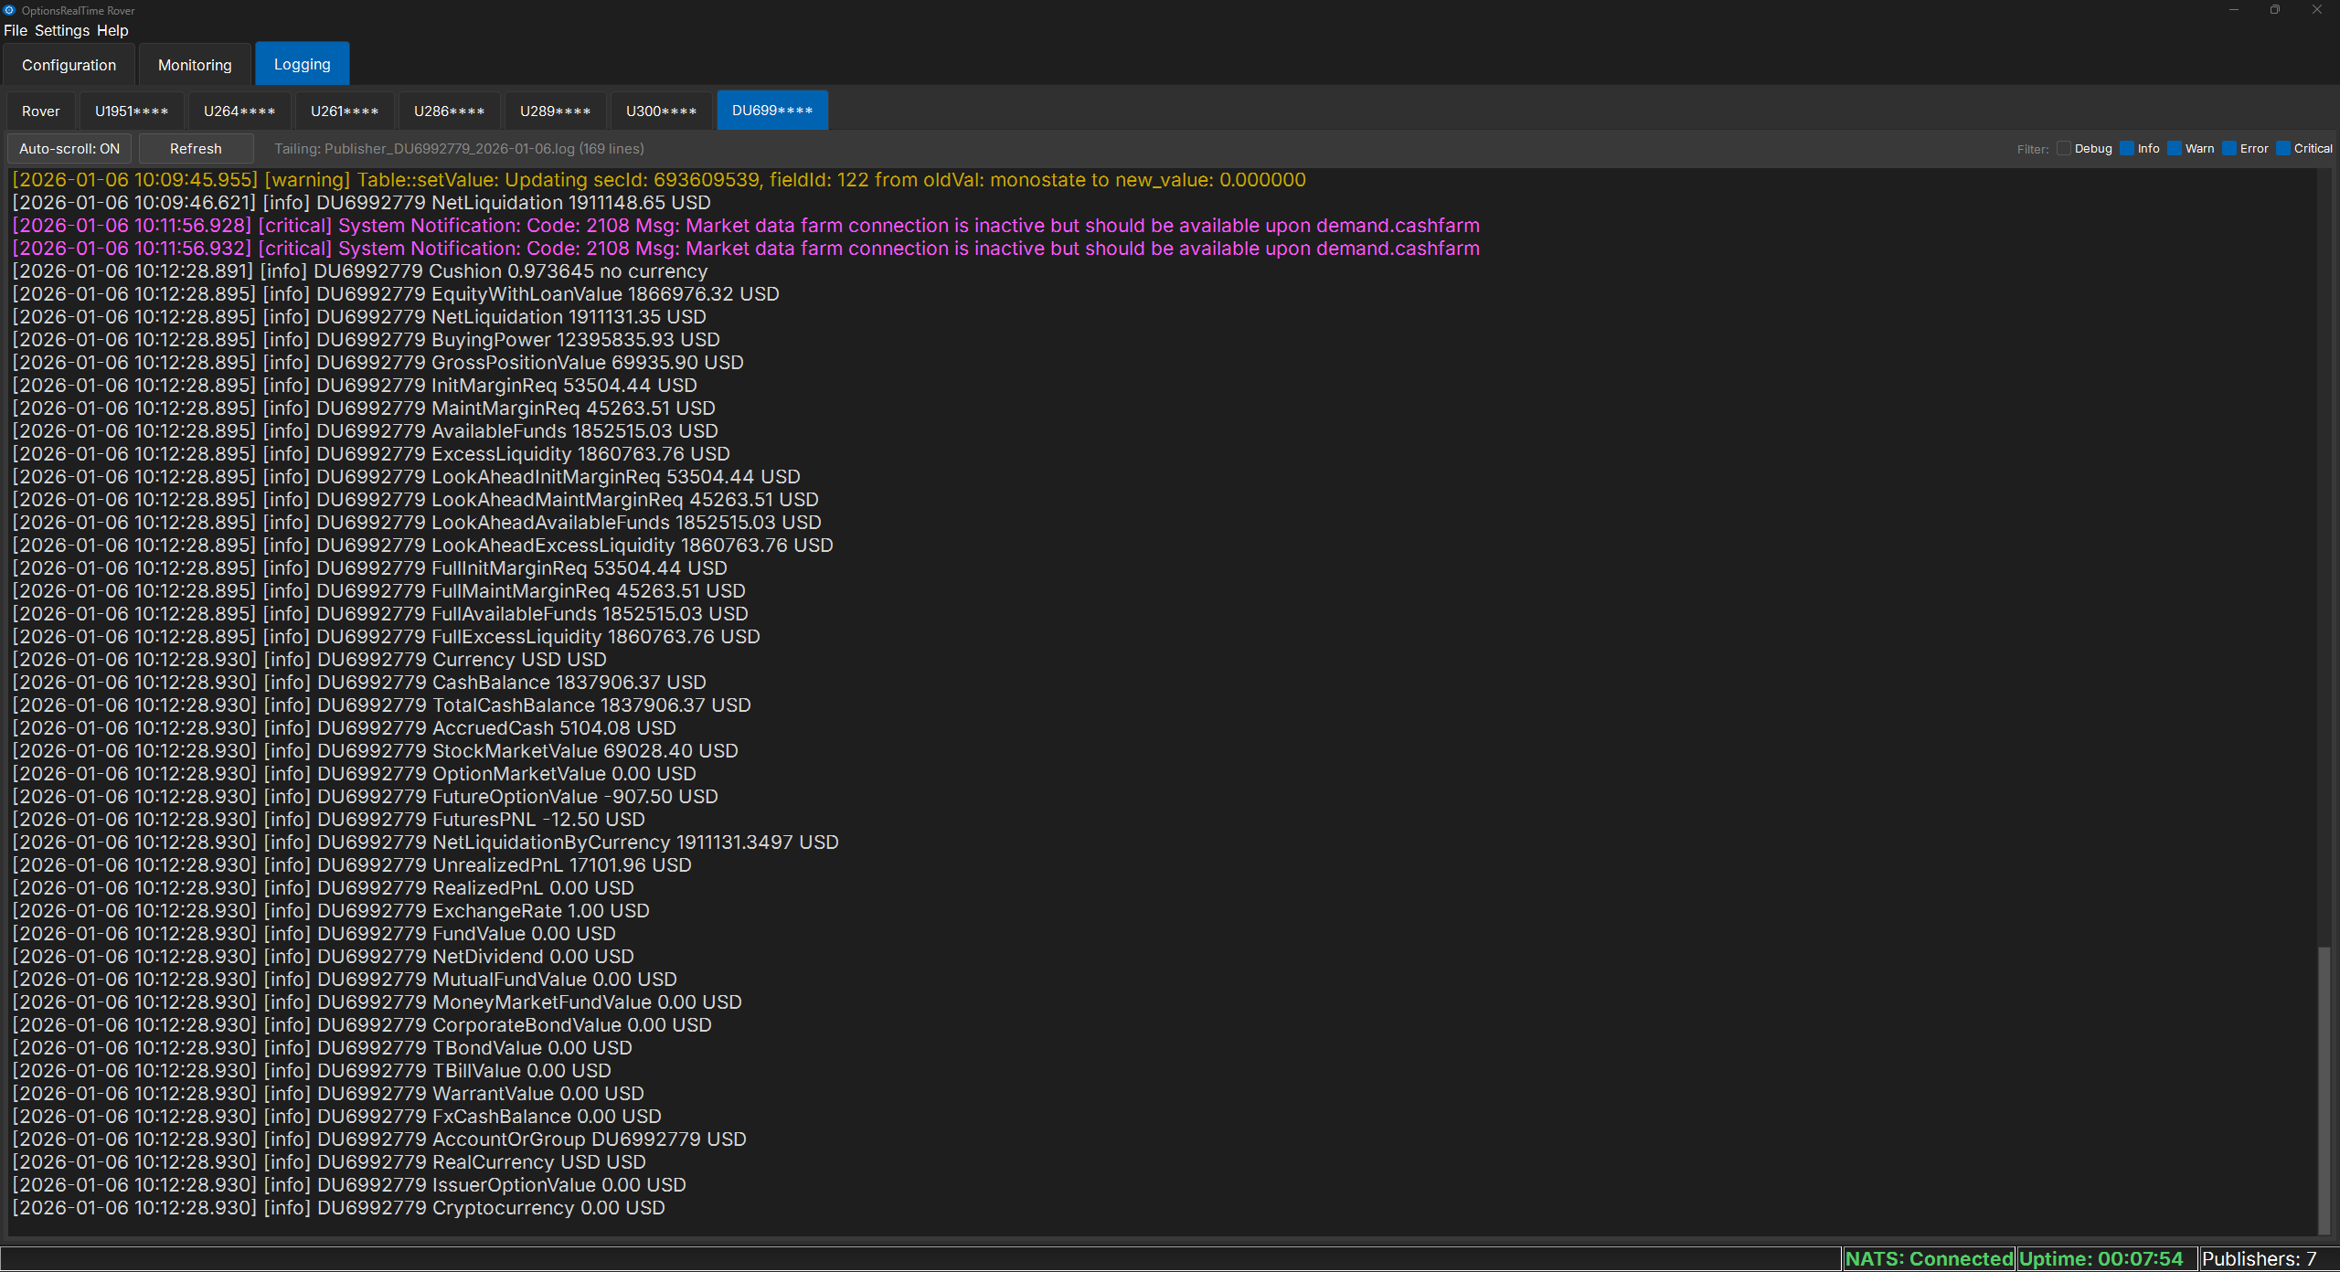Open the Settings menu
This screenshot has width=2340, height=1272.
[62, 30]
